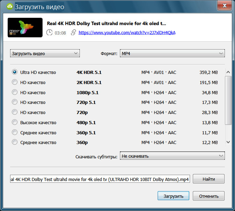Click the video thumbnail preview

(25, 28)
